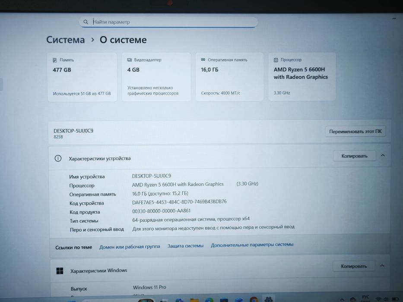Screen dimensions: 403x302
Task: Select the product code '00330-80000-00000-AA861'
Action: tap(161, 211)
